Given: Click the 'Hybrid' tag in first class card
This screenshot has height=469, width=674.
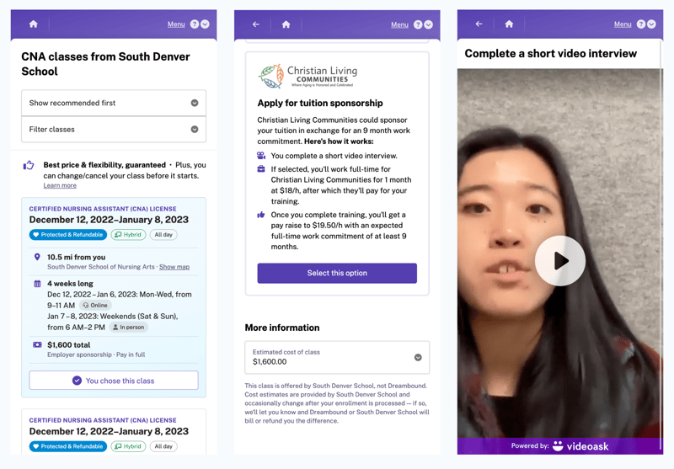Looking at the screenshot, I should tap(128, 235).
